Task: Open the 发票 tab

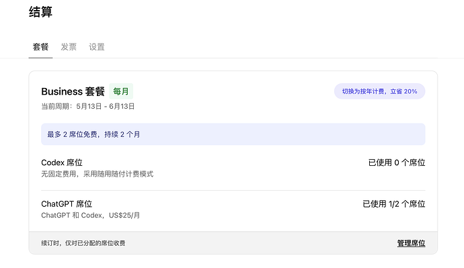Action: (x=69, y=47)
